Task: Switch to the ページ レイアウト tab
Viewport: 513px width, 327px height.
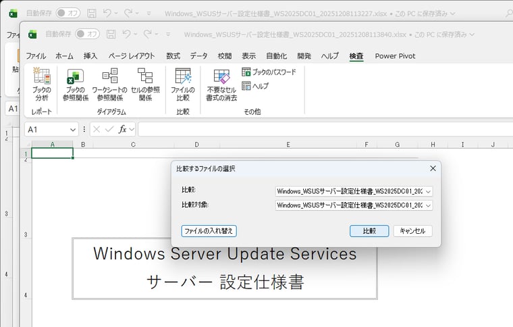Action: click(x=132, y=56)
